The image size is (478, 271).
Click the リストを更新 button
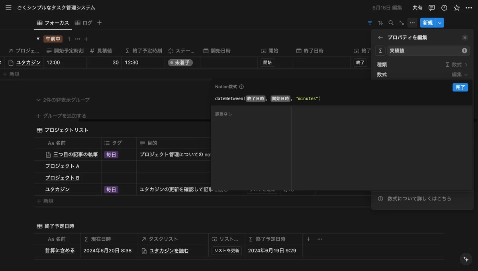tap(227, 251)
